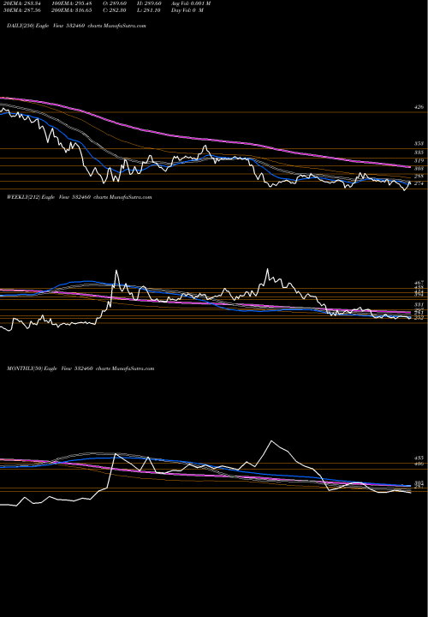Click the DAILY chart title label

pos(76,26)
